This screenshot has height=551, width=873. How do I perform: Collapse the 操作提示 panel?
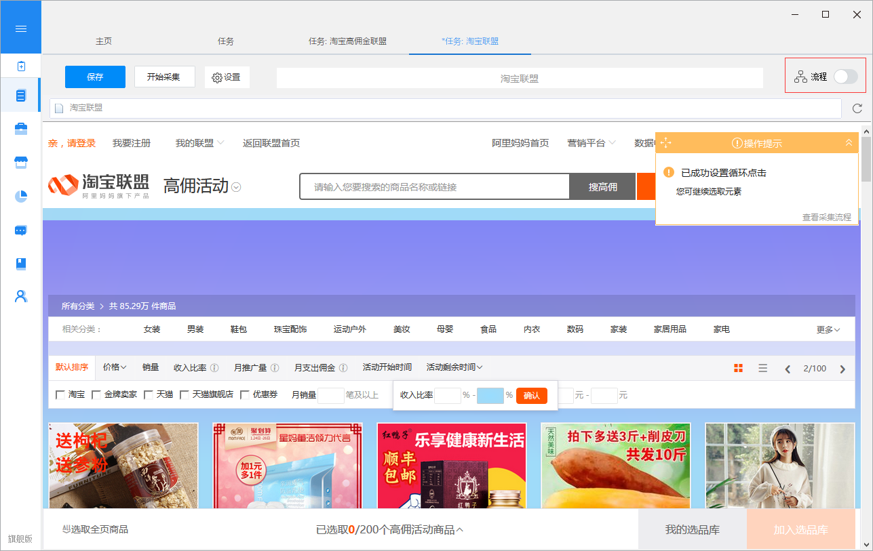coord(849,142)
